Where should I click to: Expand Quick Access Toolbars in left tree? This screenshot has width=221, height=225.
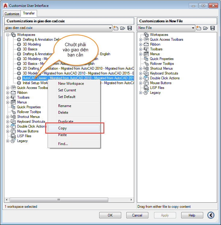click(x=8, y=88)
